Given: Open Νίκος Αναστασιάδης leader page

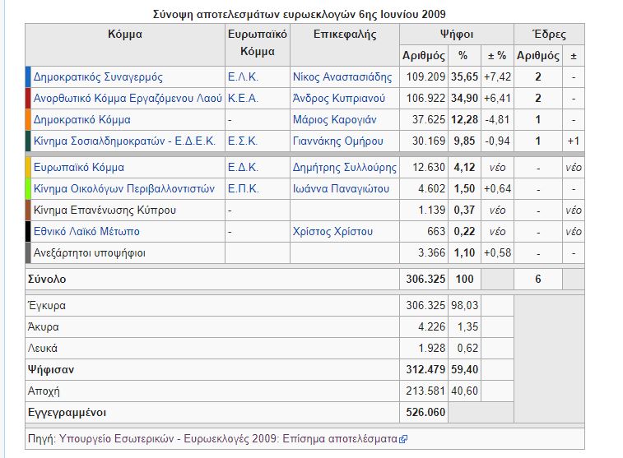Looking at the screenshot, I should [342, 77].
